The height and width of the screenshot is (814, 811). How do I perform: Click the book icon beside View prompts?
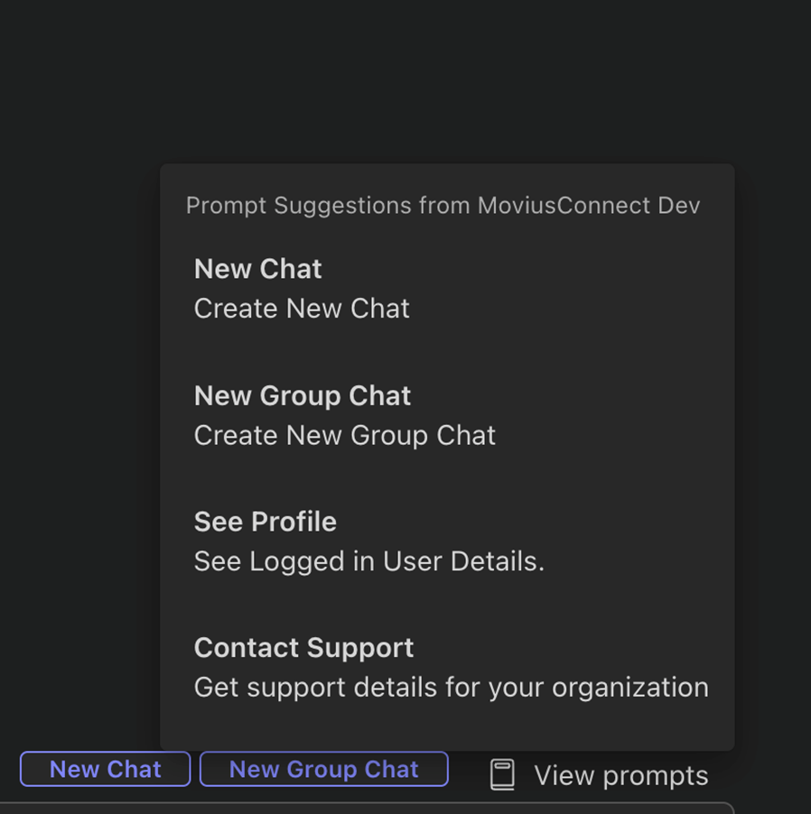point(502,775)
